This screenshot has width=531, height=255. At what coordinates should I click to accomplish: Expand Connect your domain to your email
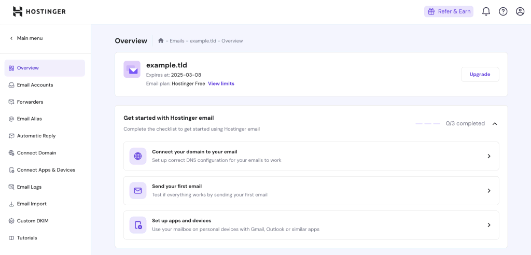coord(488,156)
